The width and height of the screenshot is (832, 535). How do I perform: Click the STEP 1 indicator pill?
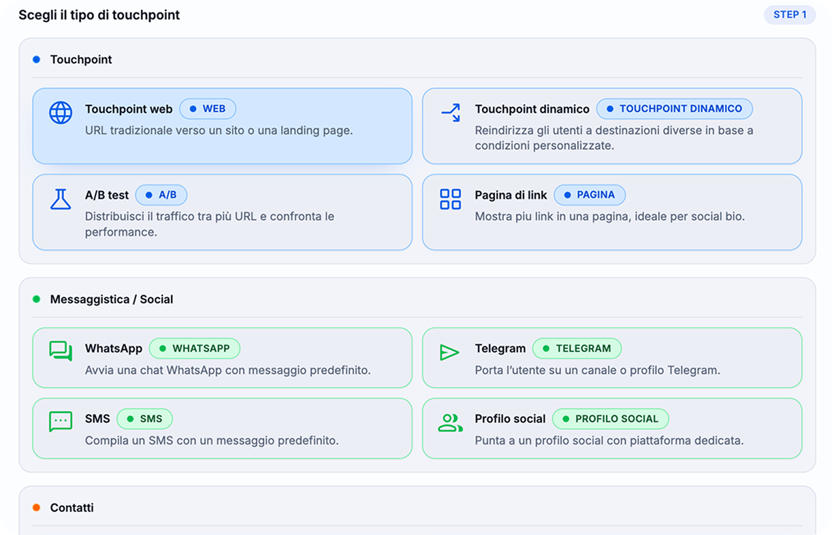pos(790,14)
